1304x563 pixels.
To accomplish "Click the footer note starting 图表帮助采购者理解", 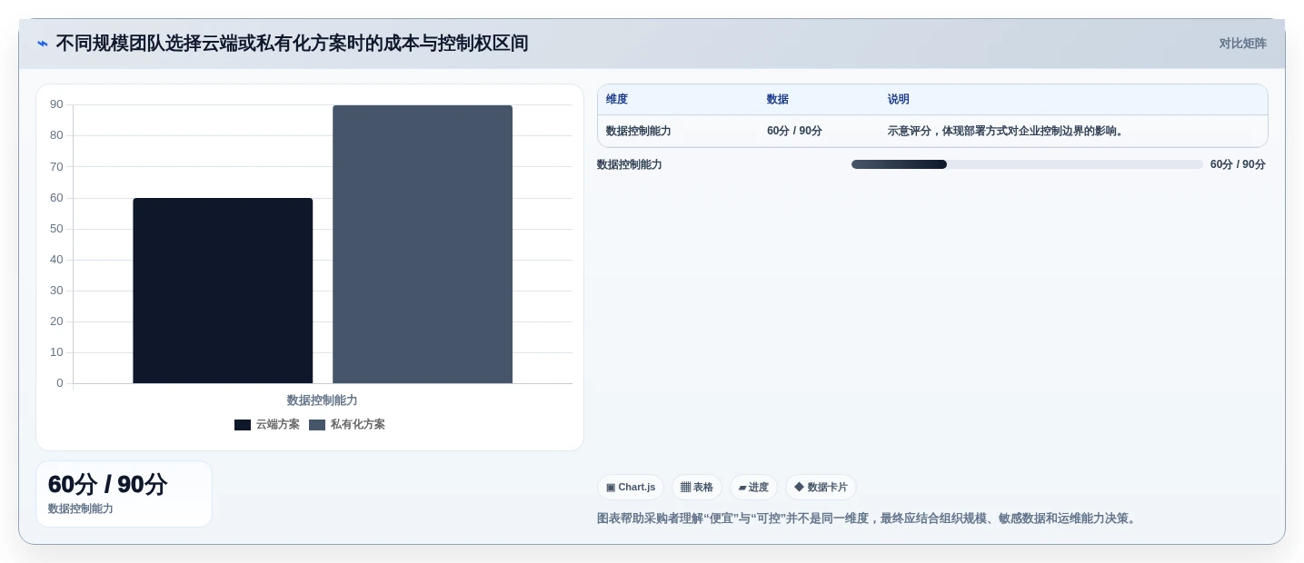I will tap(868, 519).
